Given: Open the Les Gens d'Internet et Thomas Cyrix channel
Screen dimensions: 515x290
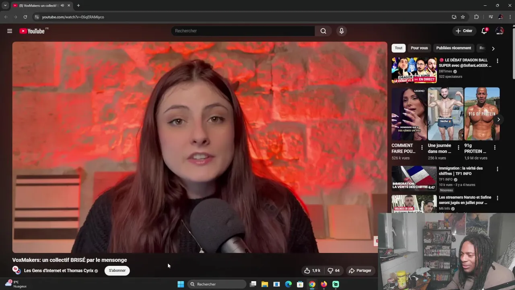Looking at the screenshot, I should (59, 271).
